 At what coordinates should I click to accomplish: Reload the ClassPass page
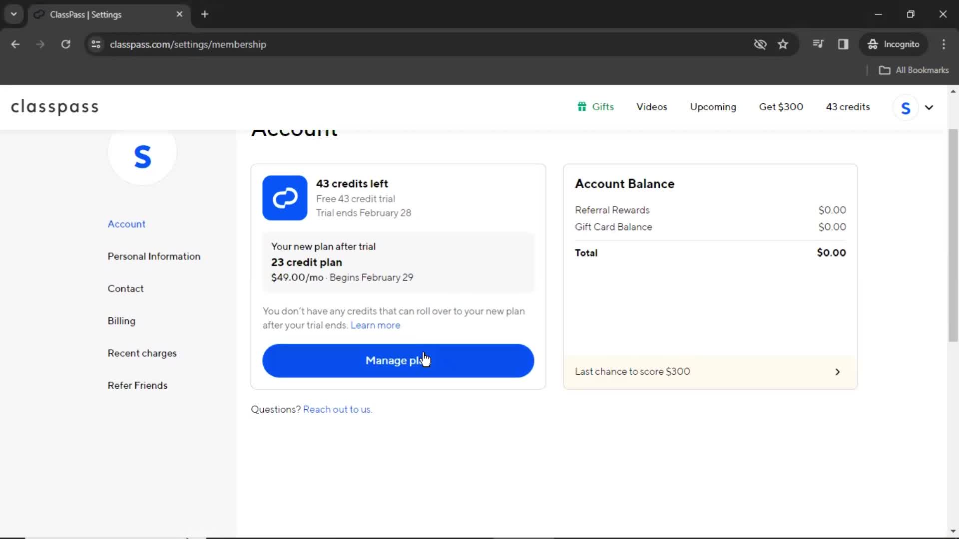click(x=65, y=44)
